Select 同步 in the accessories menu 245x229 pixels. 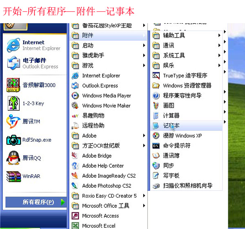click(187, 165)
